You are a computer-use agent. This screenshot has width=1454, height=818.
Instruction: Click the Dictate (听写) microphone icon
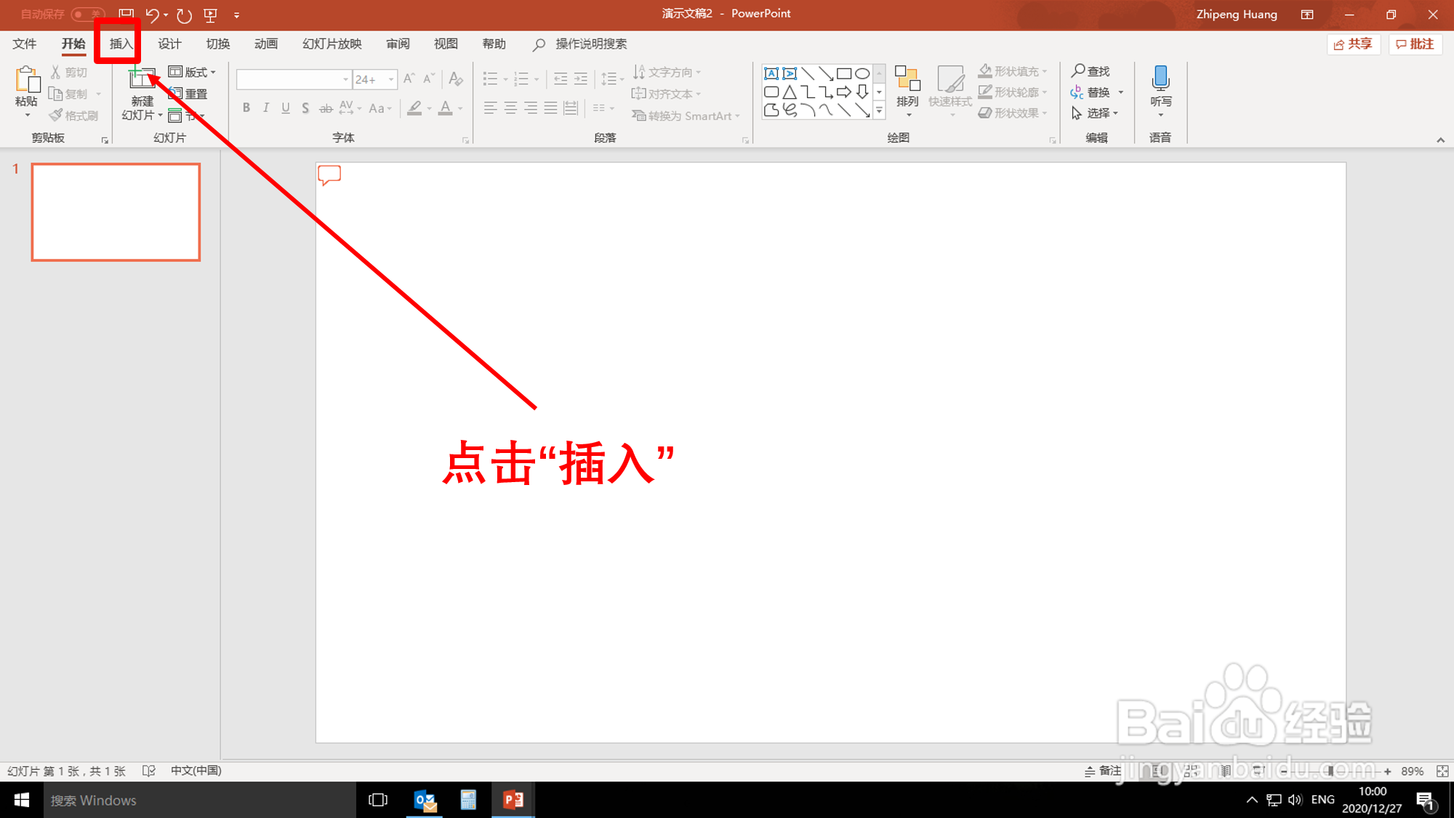[x=1161, y=79]
